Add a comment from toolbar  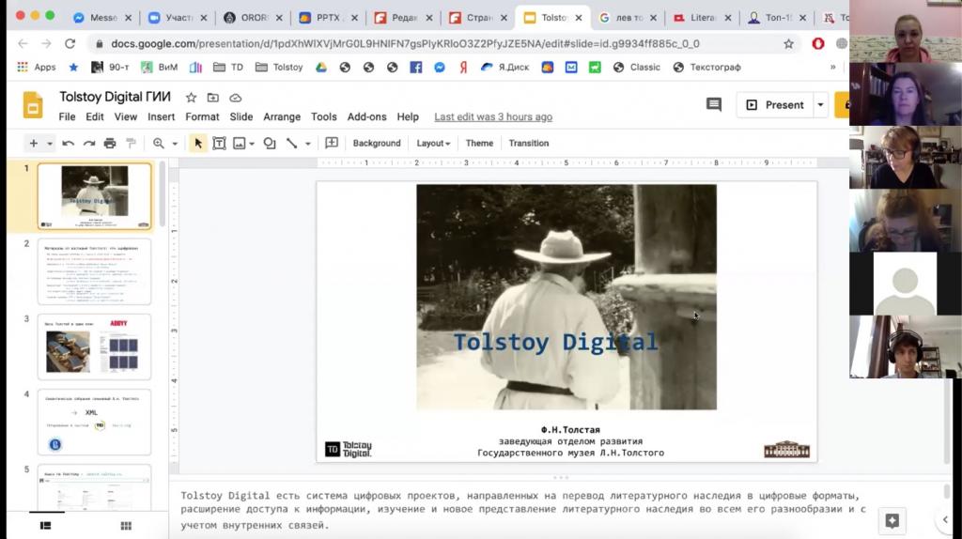(332, 143)
